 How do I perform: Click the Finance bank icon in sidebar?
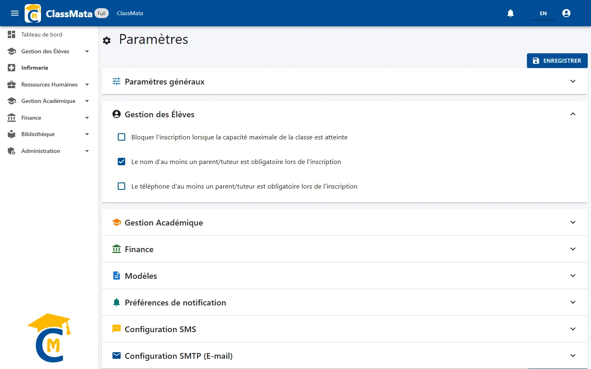point(11,118)
